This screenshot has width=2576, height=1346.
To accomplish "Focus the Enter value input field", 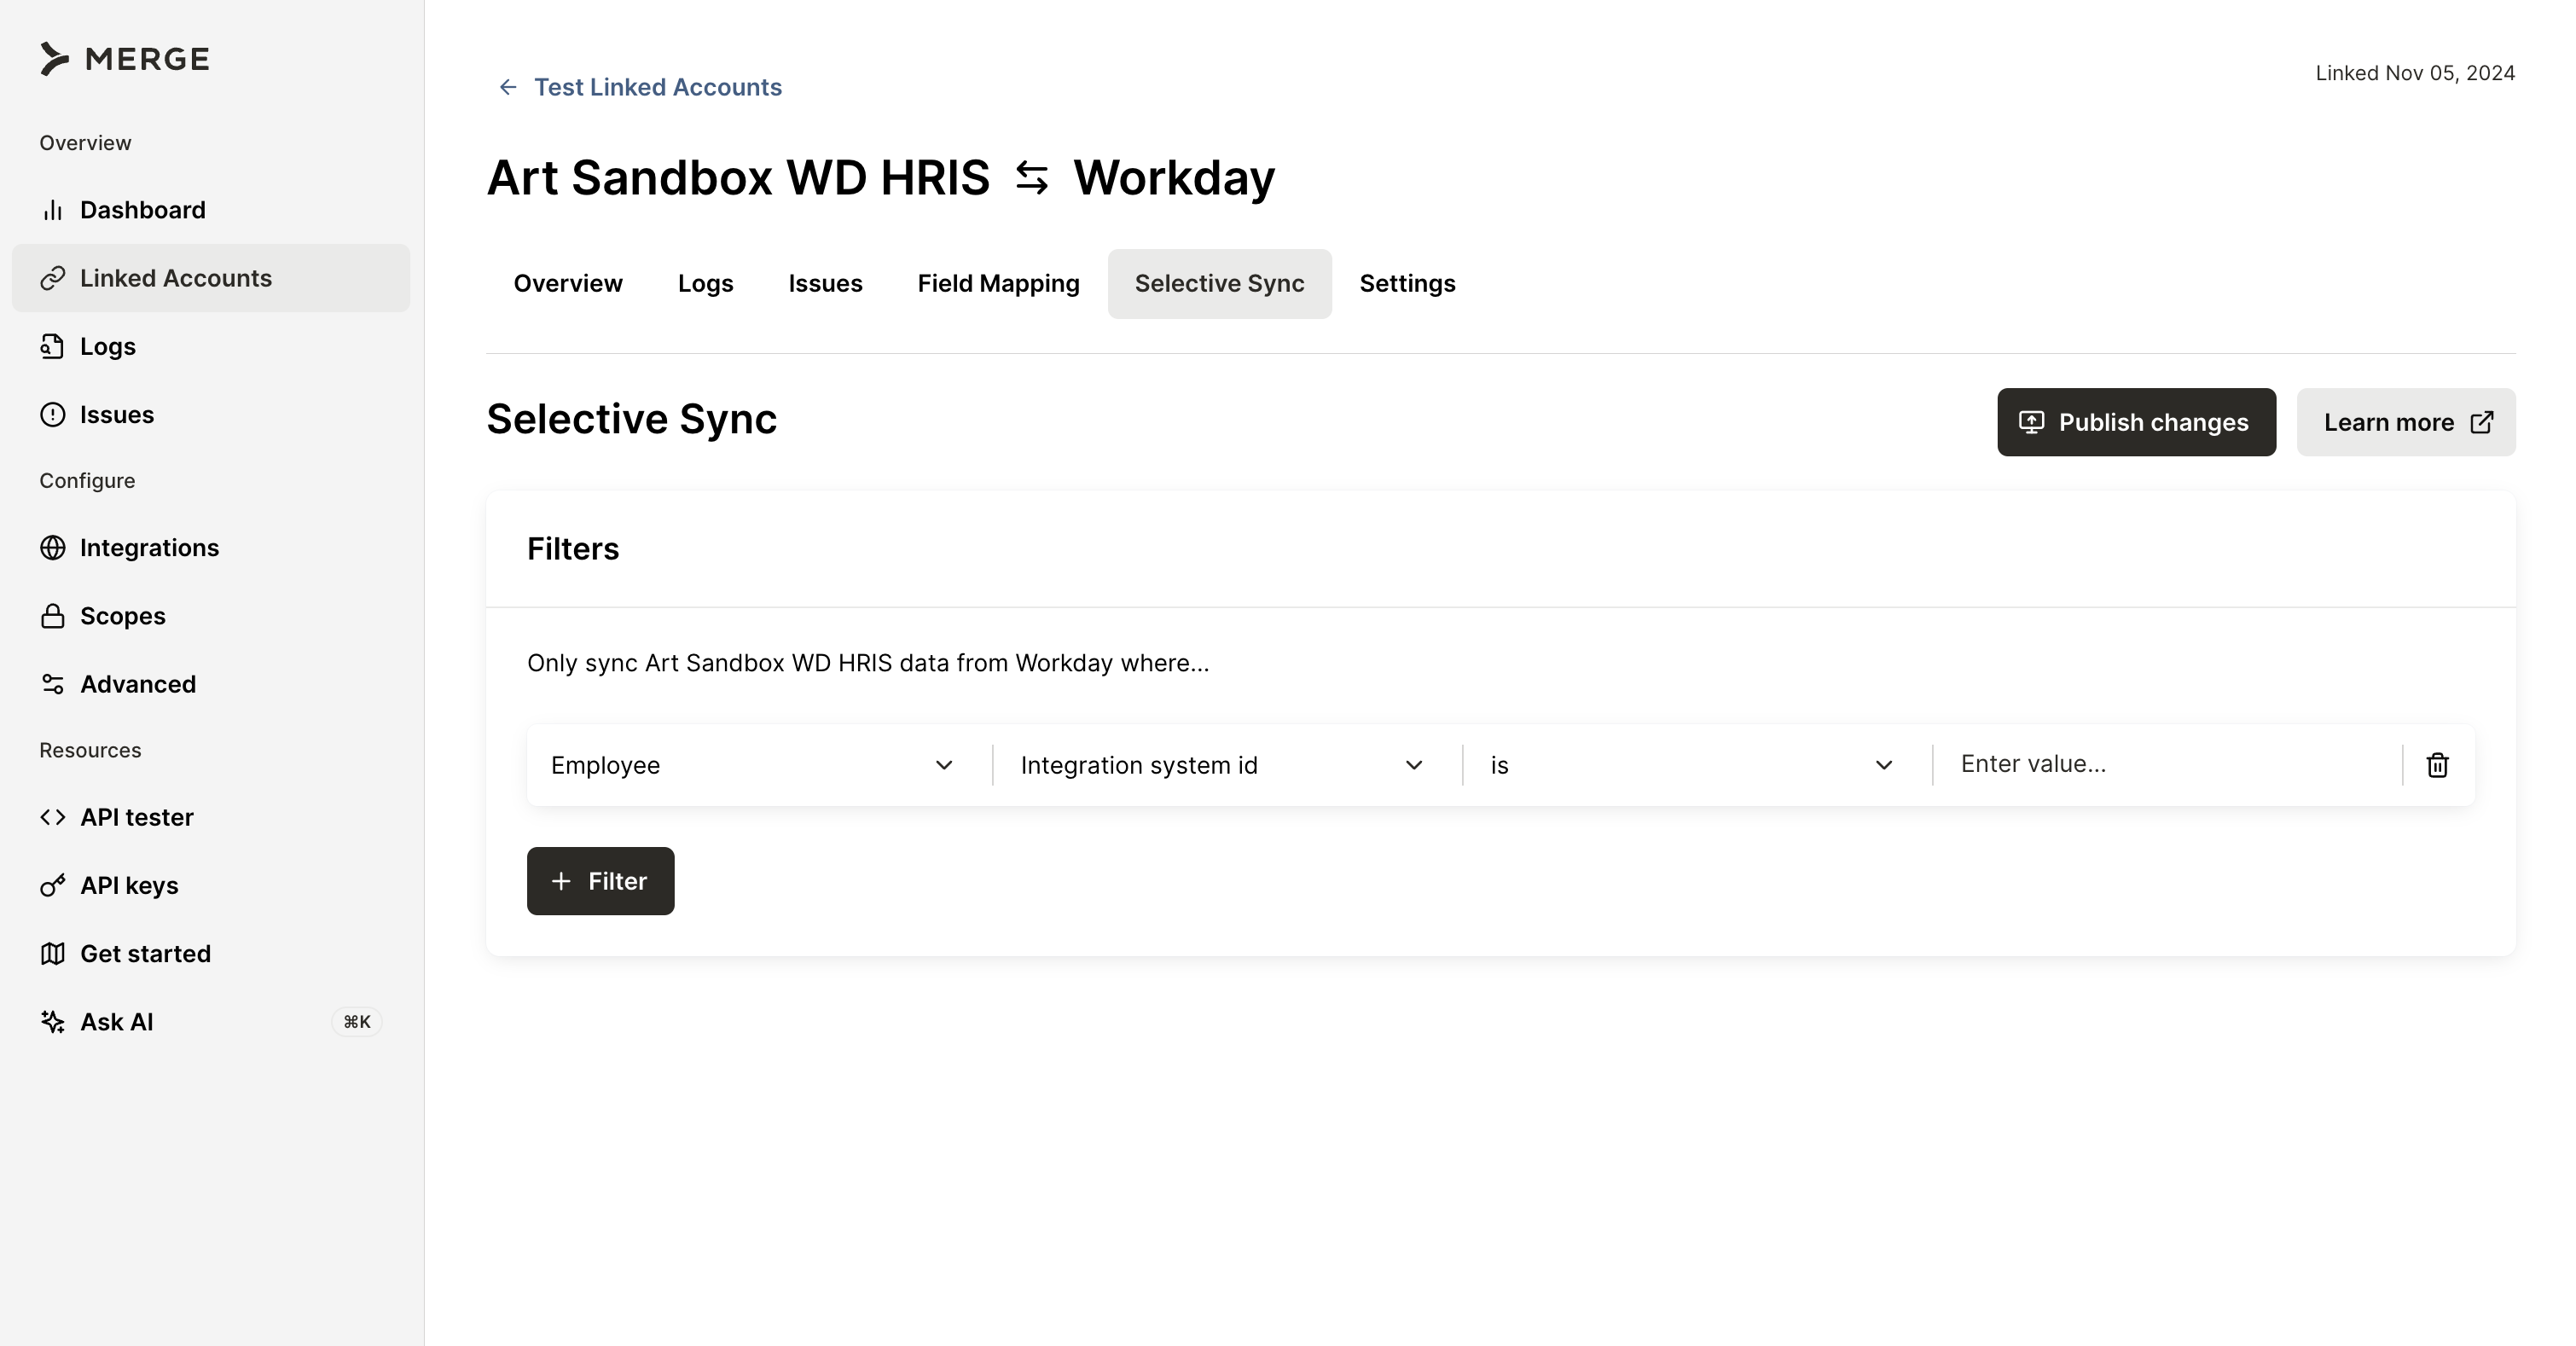I will click(2166, 764).
